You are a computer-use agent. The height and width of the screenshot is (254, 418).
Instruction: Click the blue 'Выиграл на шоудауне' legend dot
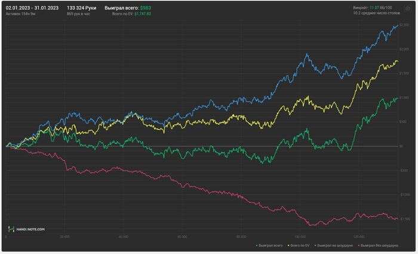316,244
